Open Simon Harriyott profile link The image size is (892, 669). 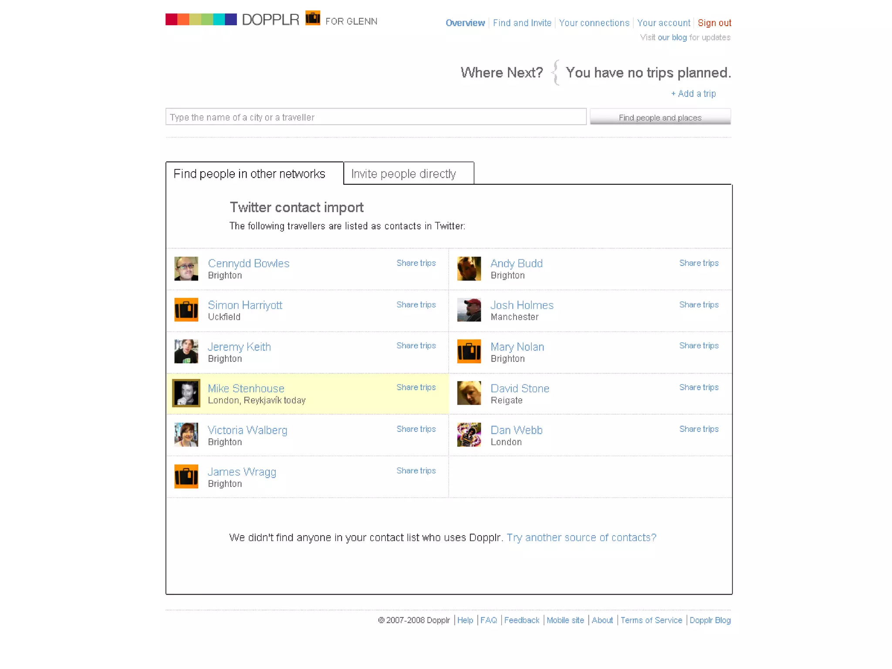245,305
